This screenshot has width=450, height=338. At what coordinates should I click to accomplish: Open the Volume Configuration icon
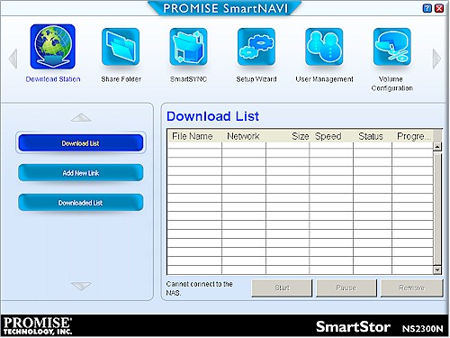(392, 47)
